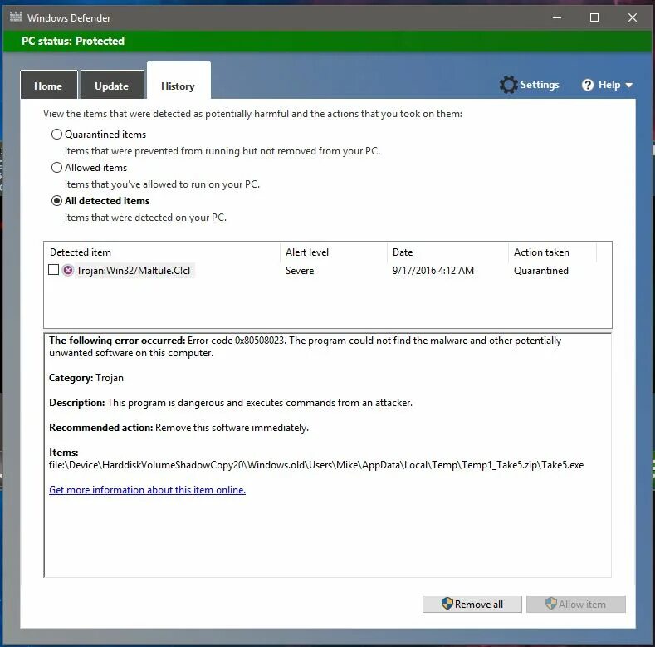This screenshot has width=655, height=647.
Task: Tick the checkbox for Trojan:Win32/Maltule.C!cl
Action: pyautogui.click(x=53, y=270)
